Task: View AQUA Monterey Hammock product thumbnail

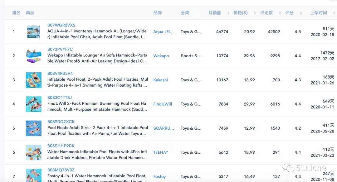Action: (x=33, y=32)
